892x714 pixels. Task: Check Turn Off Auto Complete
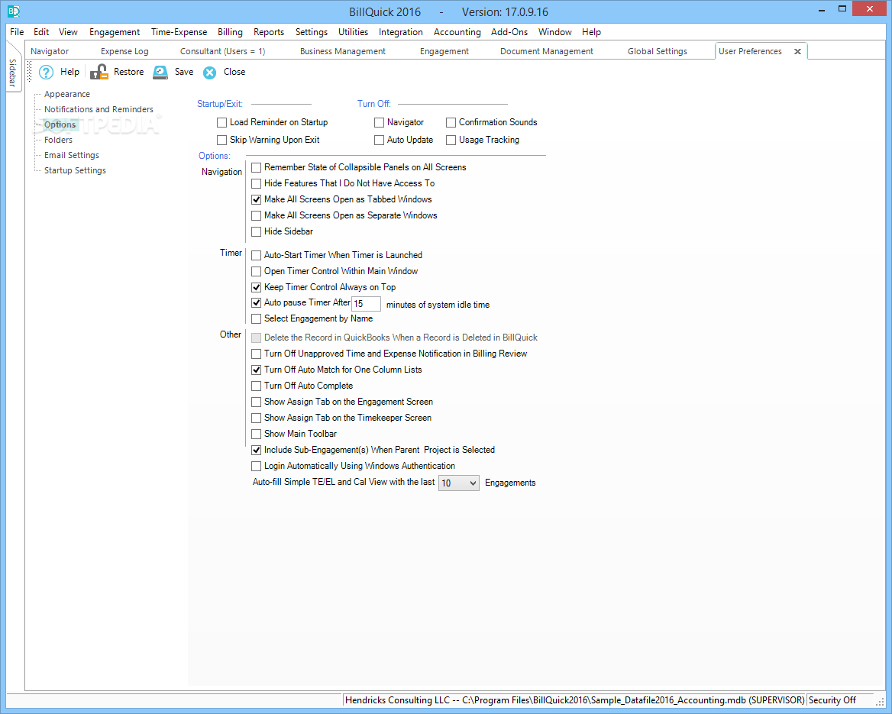pos(257,386)
